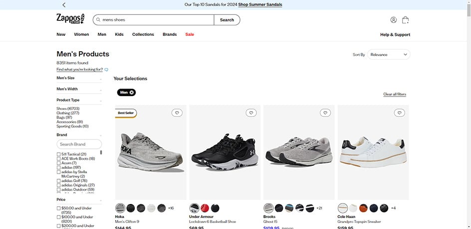Click the account profile icon
The width and height of the screenshot is (471, 229).
[394, 20]
